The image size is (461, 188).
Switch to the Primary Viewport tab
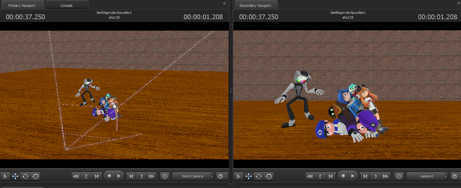click(22, 5)
